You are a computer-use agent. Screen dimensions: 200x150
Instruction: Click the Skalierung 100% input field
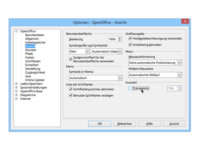113,39
